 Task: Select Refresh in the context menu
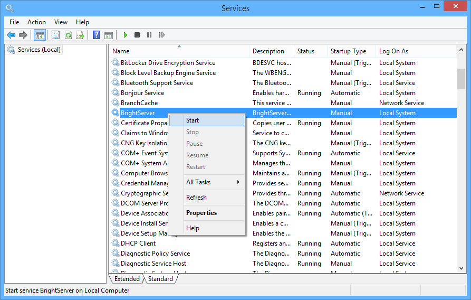pyautogui.click(x=196, y=198)
